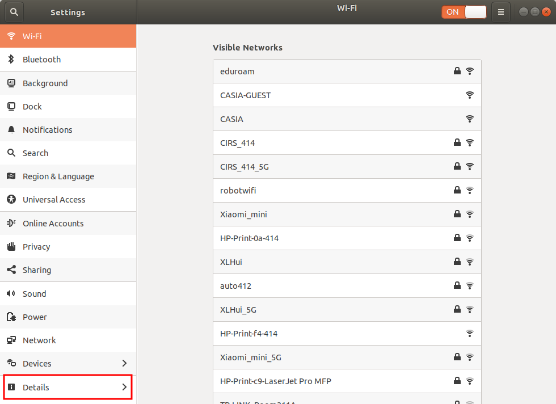Select the CIRS_414 network
The image size is (556, 404).
347,142
